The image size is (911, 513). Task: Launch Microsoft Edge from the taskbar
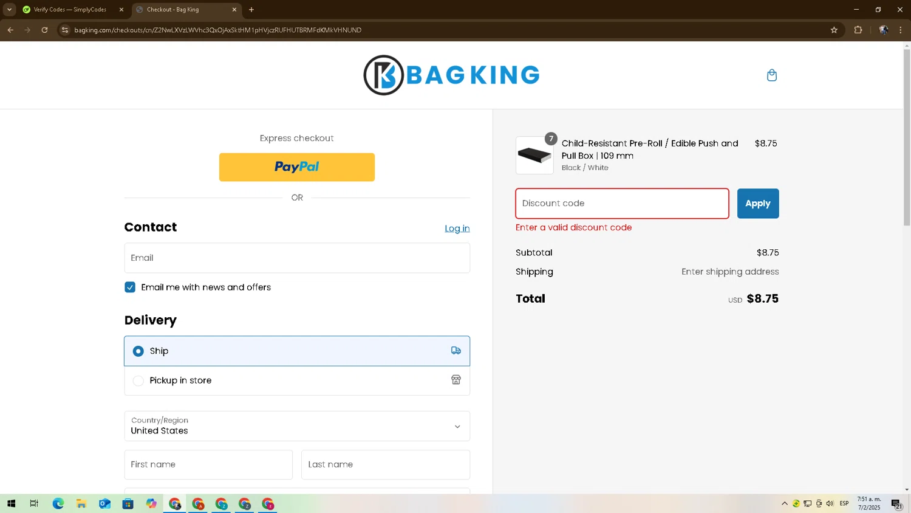point(58,504)
